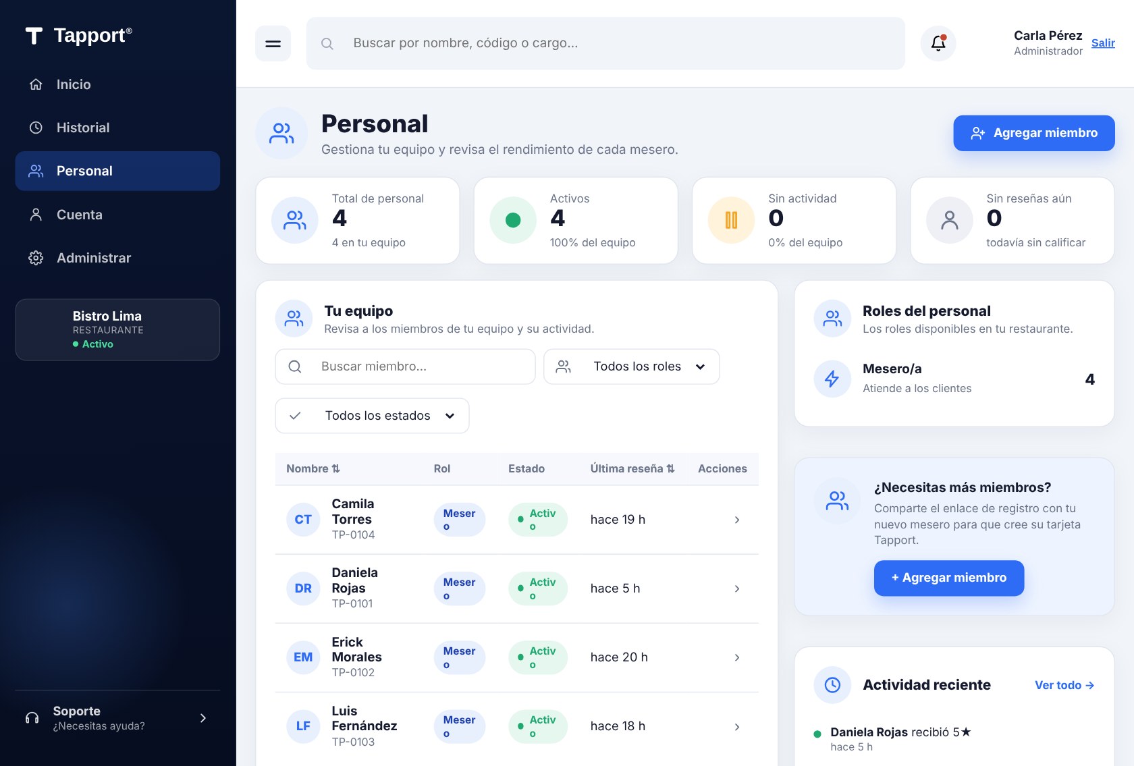Click the CT avatar for Camila Torres

(x=303, y=520)
